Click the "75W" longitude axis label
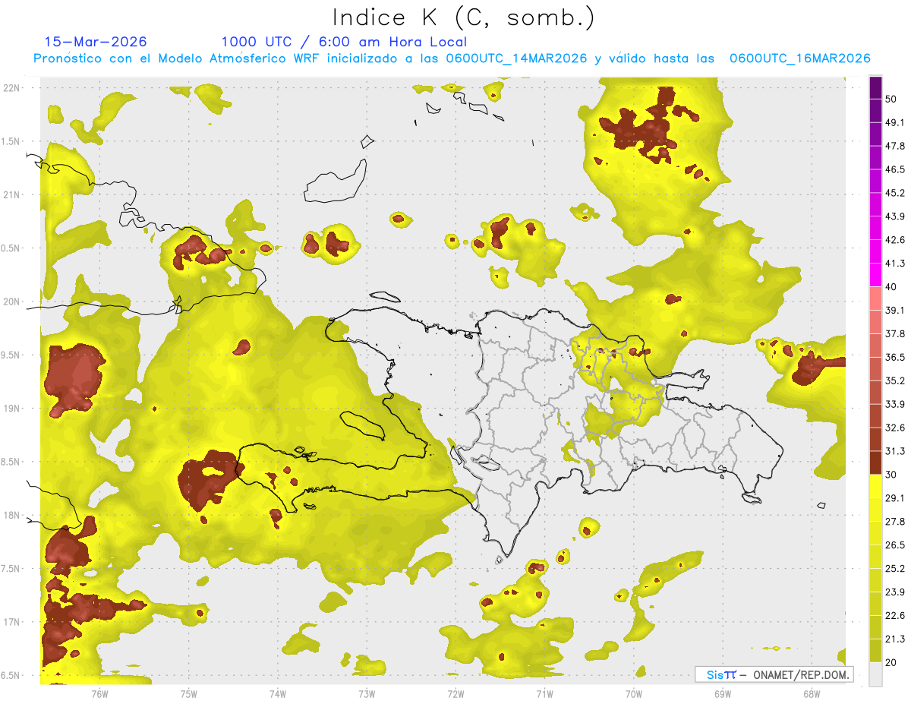This screenshot has height=704, width=911. 189,693
